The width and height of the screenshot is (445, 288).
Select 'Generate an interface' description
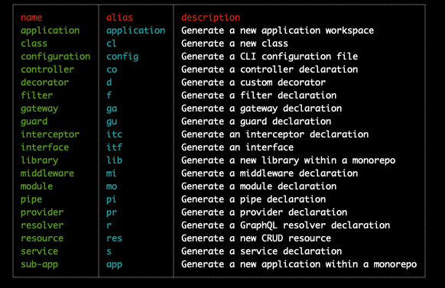(238, 147)
